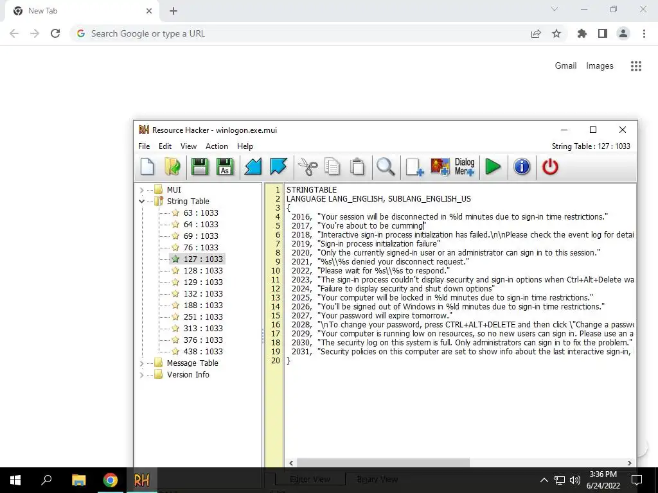Click the Paste clipboard icon

coord(357,167)
